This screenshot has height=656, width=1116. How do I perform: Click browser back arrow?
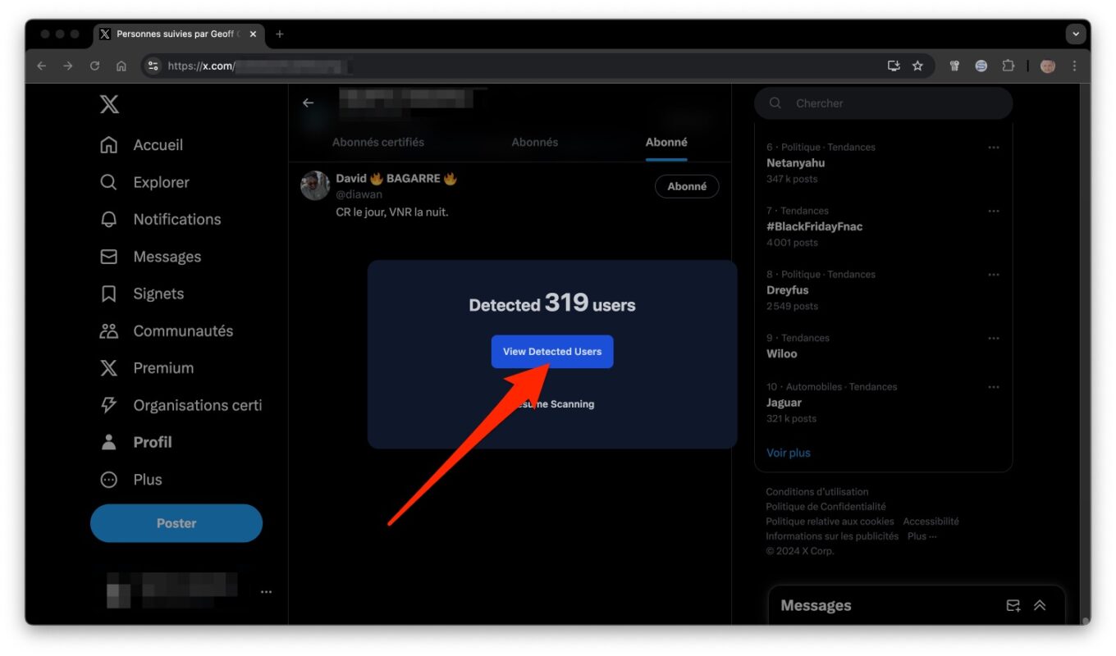coord(42,66)
